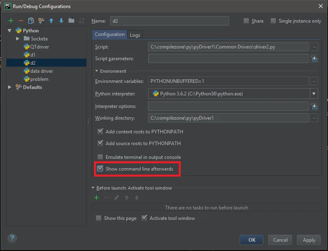Select the d2 configuration
328x251 pixels.
click(x=46, y=63)
